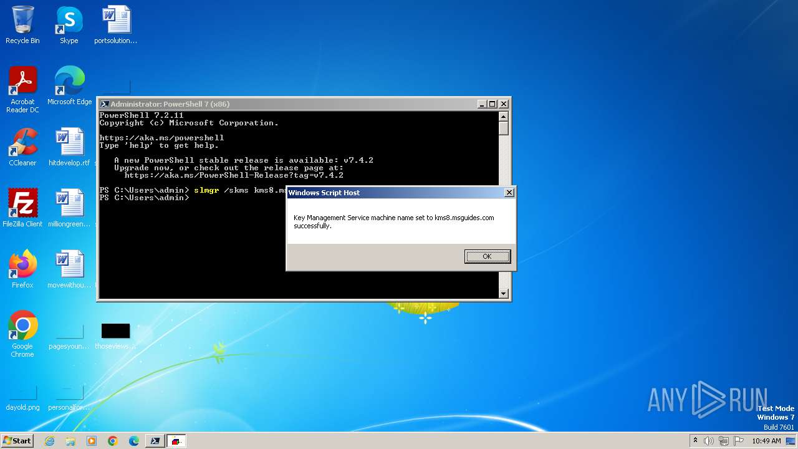This screenshot has width=798, height=449.
Task: Close the Windows Script Host dialog
Action: (x=509, y=193)
